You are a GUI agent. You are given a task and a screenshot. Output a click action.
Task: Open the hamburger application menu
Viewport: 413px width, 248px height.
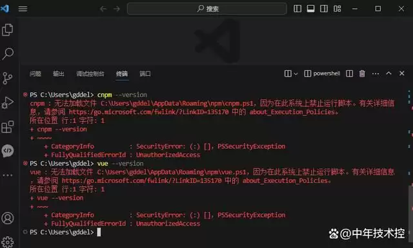[23, 8]
